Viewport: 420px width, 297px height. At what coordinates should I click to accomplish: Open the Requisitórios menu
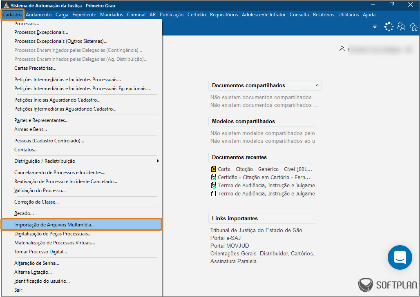(x=223, y=15)
